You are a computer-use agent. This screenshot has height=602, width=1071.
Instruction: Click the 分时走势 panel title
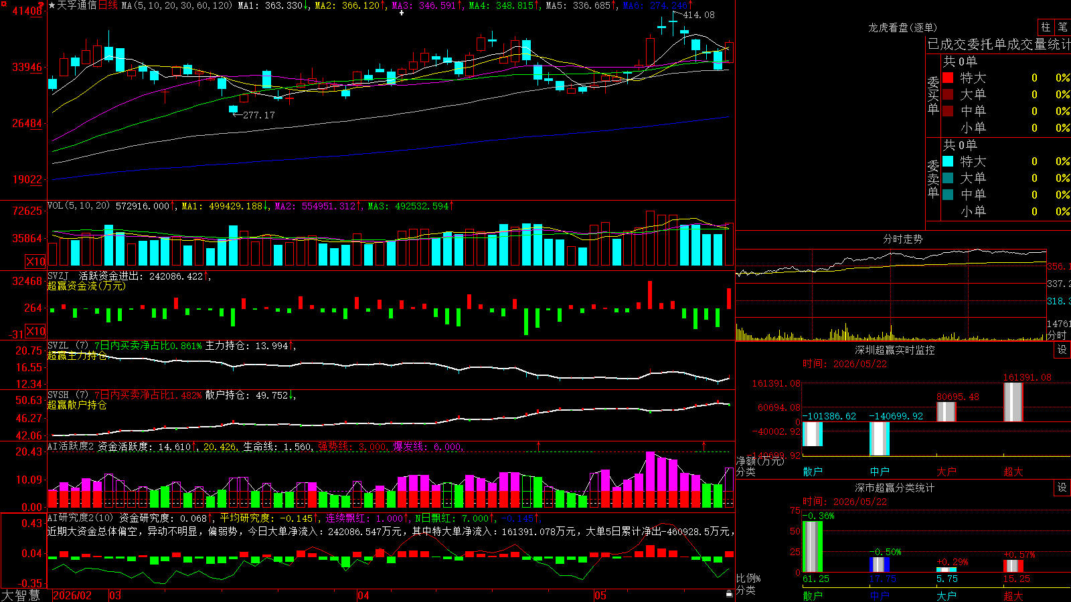pyautogui.click(x=902, y=239)
